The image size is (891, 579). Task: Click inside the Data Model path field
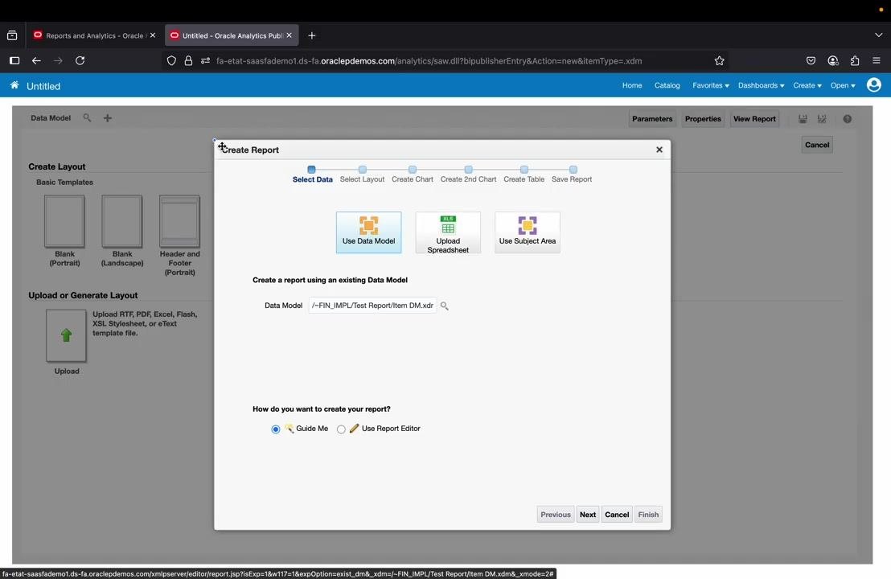(x=372, y=305)
